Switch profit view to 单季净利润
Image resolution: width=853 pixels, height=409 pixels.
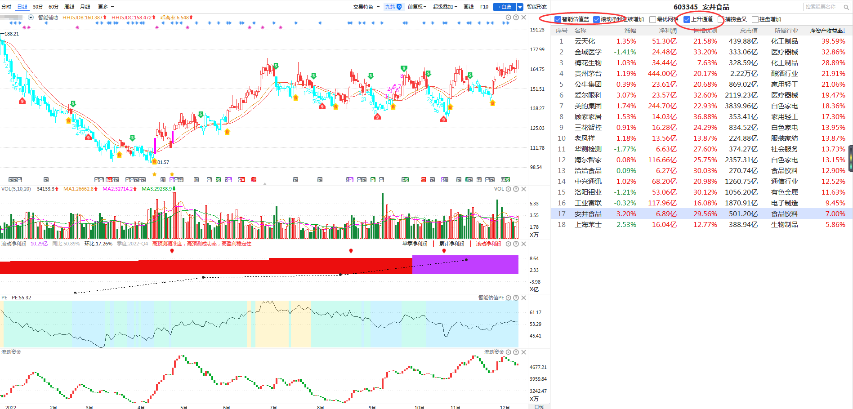pos(415,244)
